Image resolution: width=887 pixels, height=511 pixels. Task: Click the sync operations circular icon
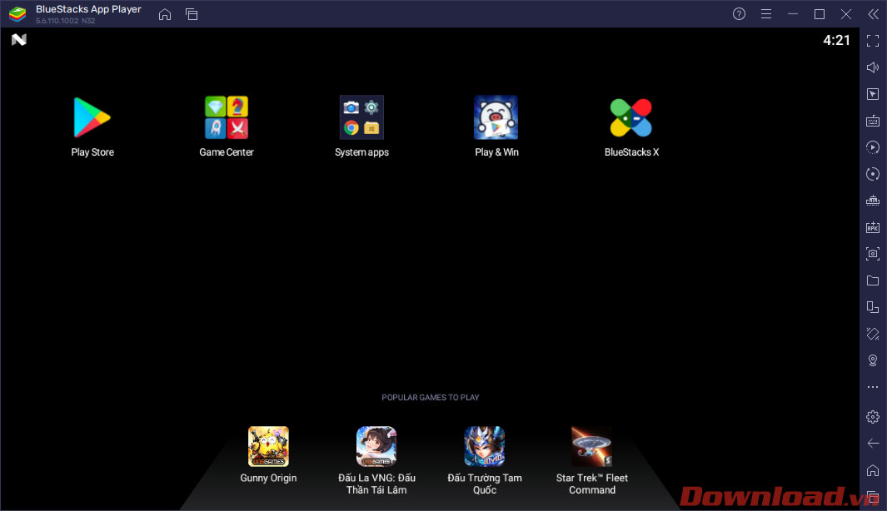pos(873,174)
